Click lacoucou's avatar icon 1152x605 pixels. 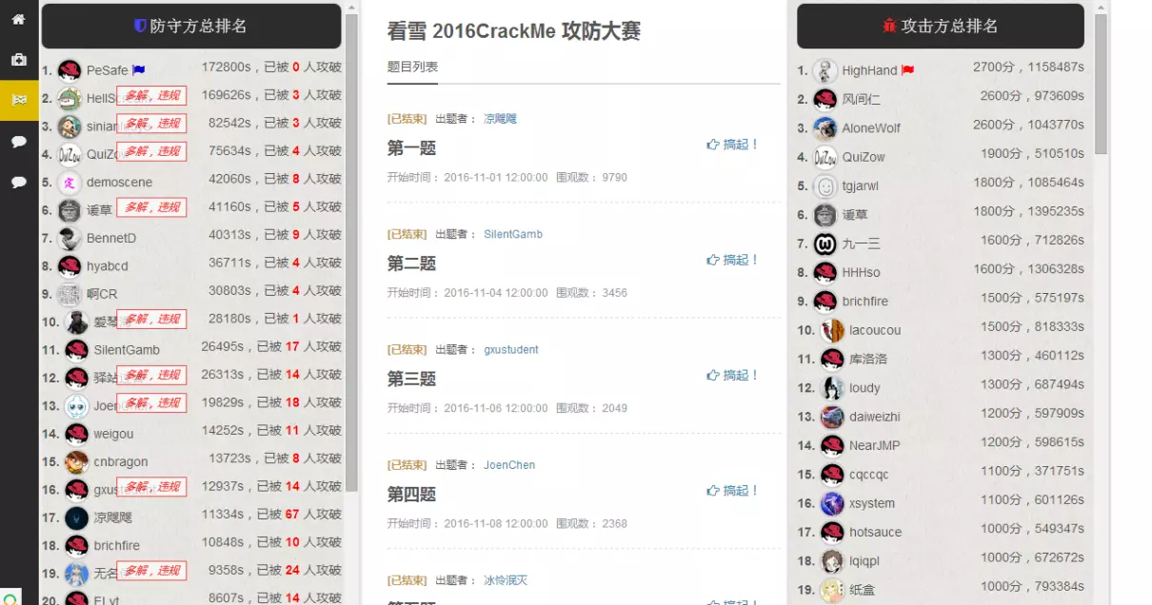coord(832,330)
